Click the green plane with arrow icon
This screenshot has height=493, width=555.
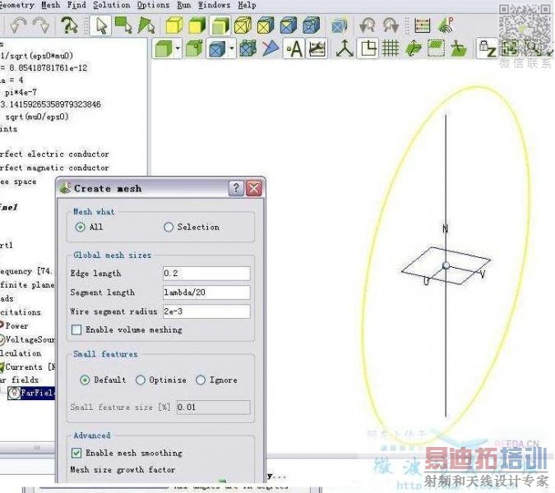[x=414, y=48]
